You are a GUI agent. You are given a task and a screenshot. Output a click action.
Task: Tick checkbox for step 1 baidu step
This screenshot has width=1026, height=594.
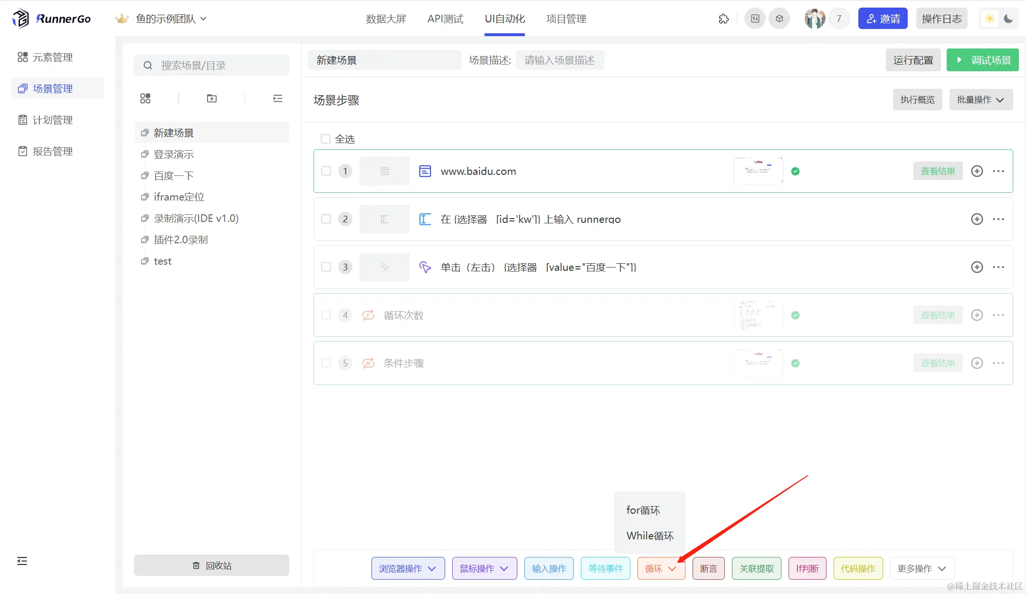pyautogui.click(x=326, y=171)
